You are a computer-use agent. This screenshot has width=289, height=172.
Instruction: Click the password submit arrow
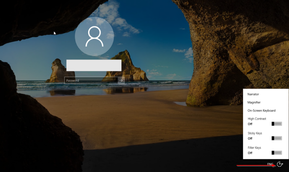pyautogui.click(x=121, y=80)
